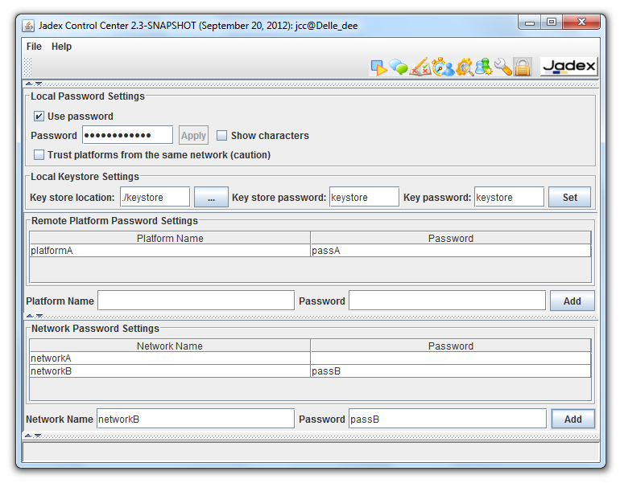The width and height of the screenshot is (620, 483).
Task: Tick Trust platforms from the same network
Action: coord(39,155)
